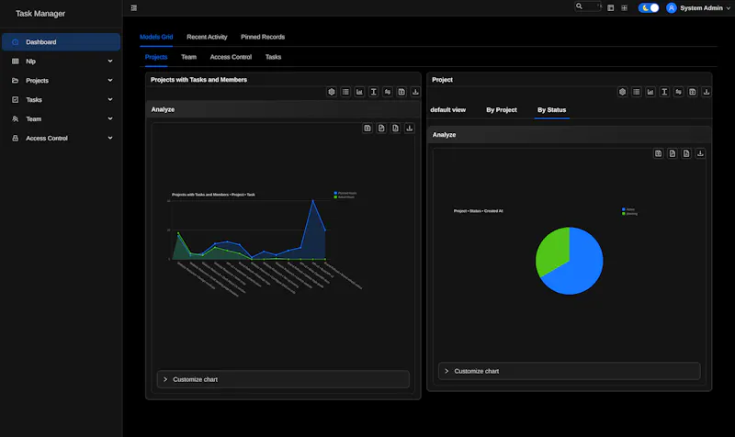This screenshot has width=735, height=437.
Task: Click bar chart icon in Project panel toolbar
Action: [x=650, y=92]
